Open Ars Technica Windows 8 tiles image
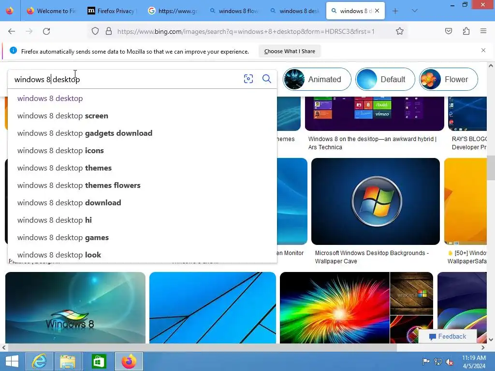The image size is (495, 371). click(375, 114)
